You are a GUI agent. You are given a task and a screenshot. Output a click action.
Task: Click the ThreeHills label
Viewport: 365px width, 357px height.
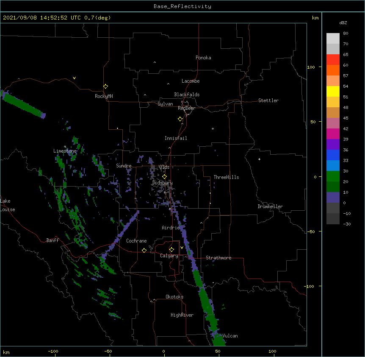(x=226, y=177)
